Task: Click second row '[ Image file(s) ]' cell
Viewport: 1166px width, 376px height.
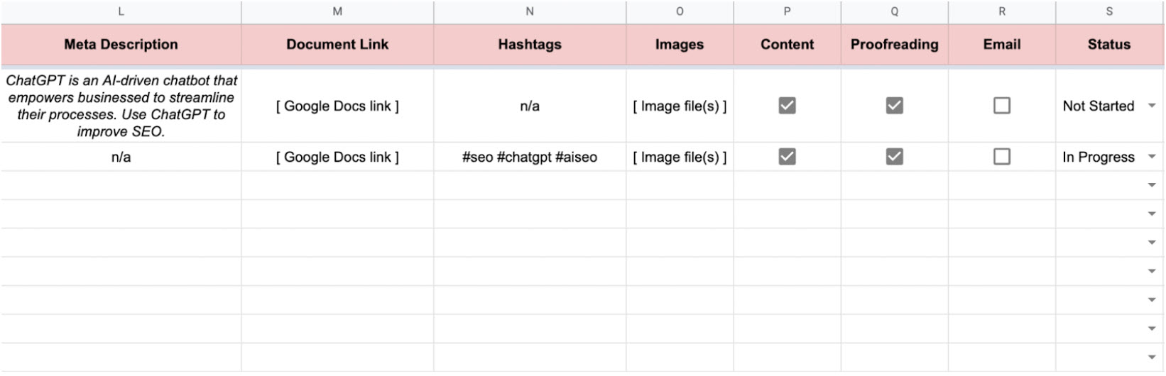Action: pos(680,157)
